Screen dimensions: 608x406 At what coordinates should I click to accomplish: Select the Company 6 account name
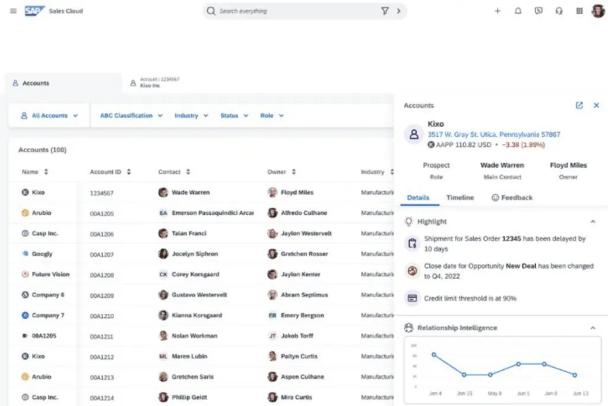coord(48,295)
